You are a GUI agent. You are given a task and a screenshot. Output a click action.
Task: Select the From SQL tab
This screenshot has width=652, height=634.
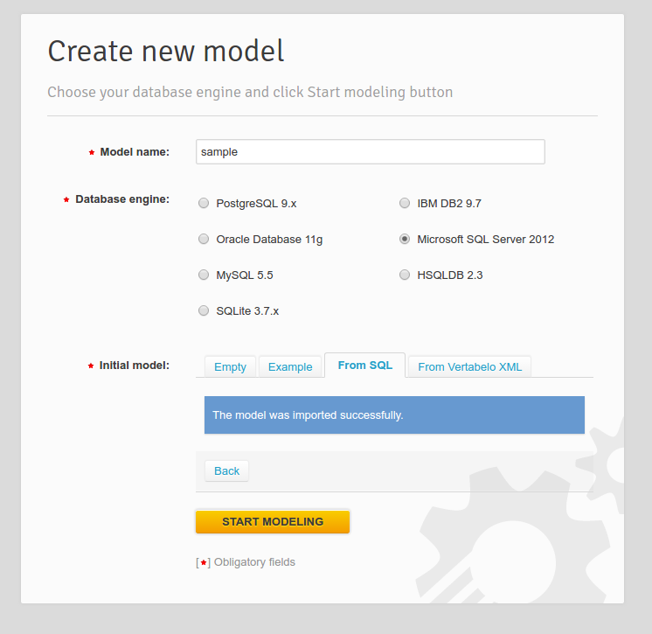pyautogui.click(x=364, y=365)
